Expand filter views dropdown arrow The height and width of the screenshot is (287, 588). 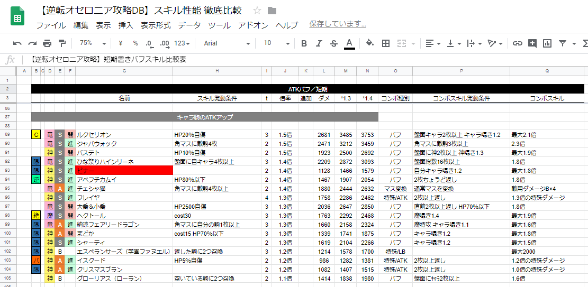pos(574,43)
